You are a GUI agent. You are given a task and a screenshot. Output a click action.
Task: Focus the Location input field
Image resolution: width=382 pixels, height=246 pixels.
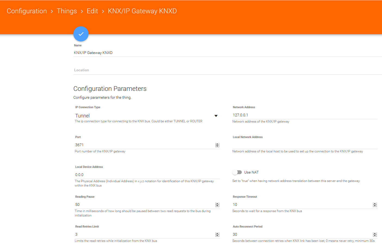[228, 70]
